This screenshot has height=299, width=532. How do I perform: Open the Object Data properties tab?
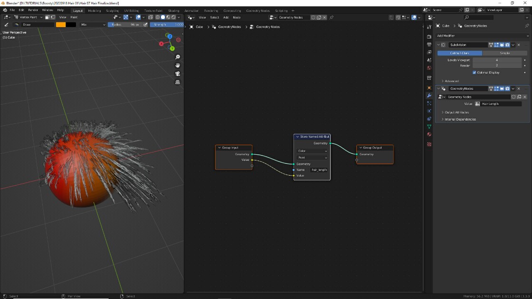(x=429, y=126)
